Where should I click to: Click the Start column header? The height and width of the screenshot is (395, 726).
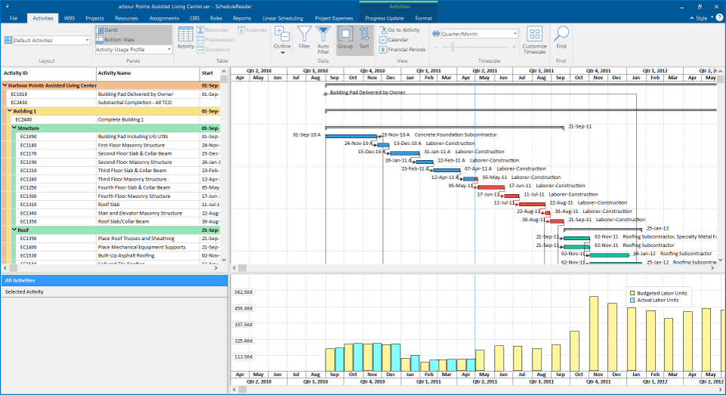tap(210, 73)
